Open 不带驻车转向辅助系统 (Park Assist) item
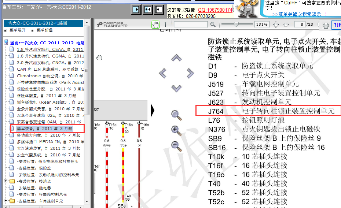The height and width of the screenshot is (208, 341). (x=50, y=82)
